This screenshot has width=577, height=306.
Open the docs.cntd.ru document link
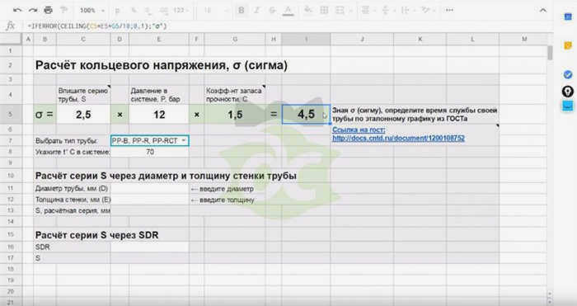pos(398,139)
